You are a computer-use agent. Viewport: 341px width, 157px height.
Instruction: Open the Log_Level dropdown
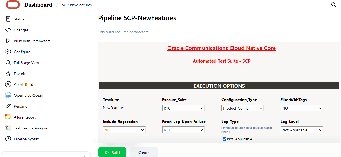[x=302, y=130]
